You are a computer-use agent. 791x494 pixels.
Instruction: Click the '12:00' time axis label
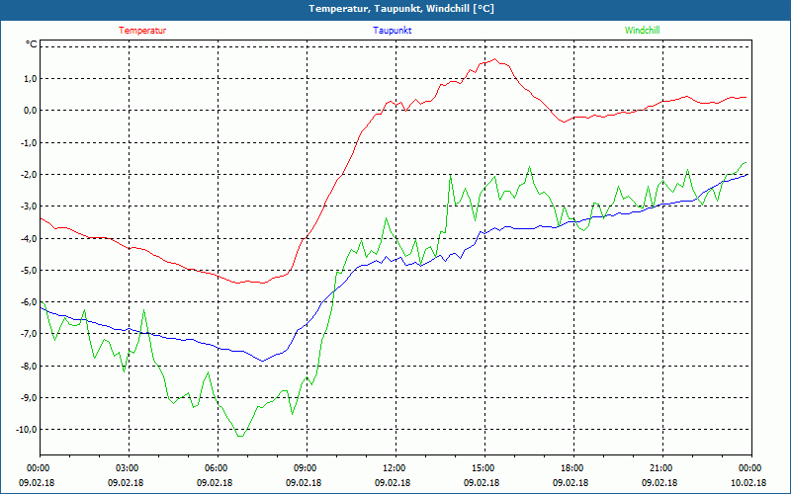[393, 468]
